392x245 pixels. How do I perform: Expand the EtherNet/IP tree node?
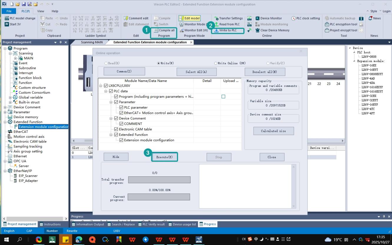pyautogui.click(x=5, y=171)
